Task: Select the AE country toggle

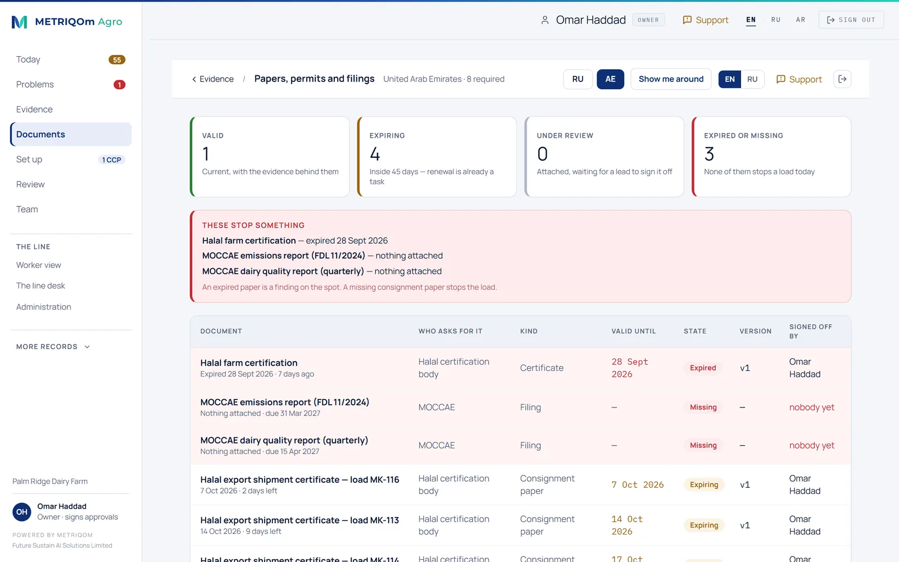Action: pyautogui.click(x=610, y=79)
